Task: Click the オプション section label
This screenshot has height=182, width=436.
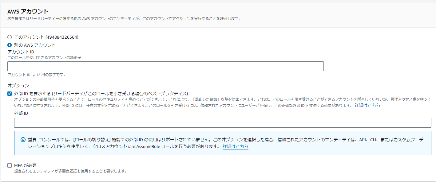Action: 18,86
